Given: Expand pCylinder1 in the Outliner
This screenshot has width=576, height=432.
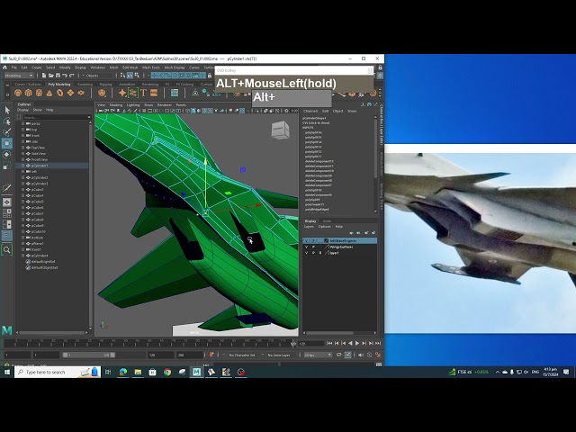Looking at the screenshot, I should point(23,166).
